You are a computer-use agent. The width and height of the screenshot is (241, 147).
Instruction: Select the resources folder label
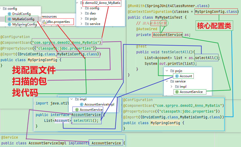coord(49,17)
